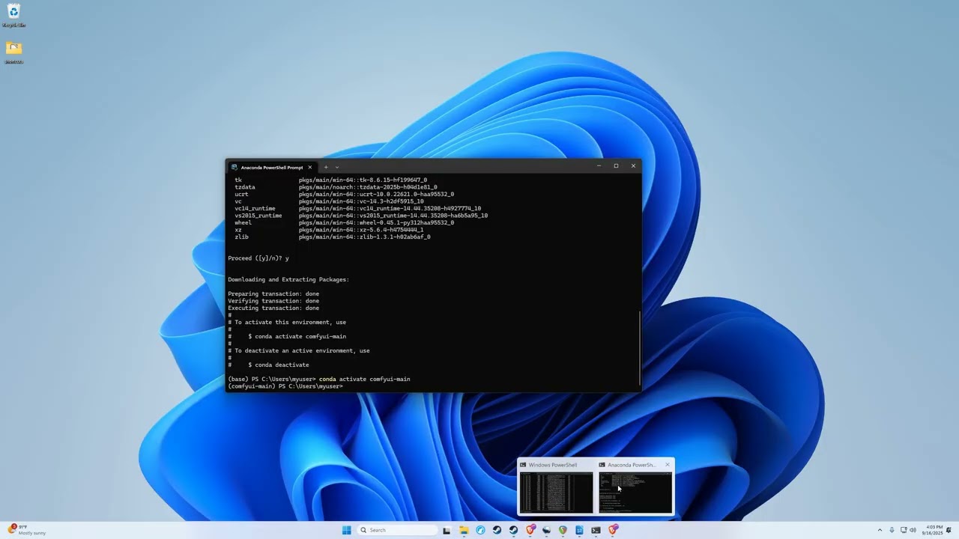Viewport: 959px width, 539px height.
Task: Click the terminal's vertical scrollbar thumb
Action: [x=639, y=348]
